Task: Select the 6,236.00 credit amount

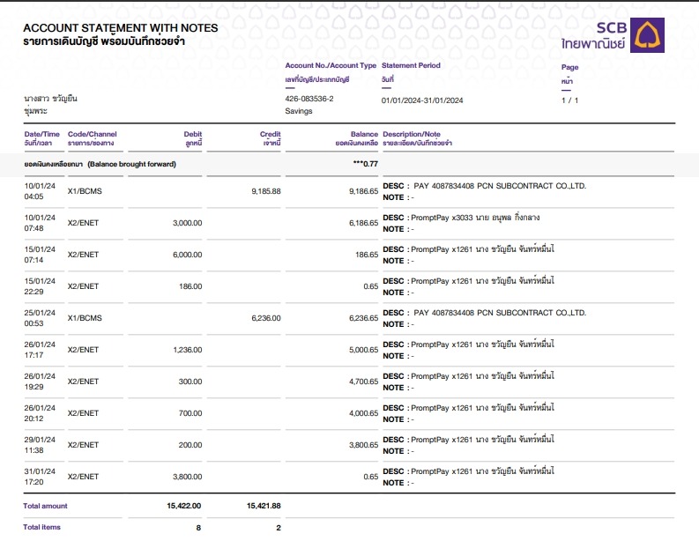Action: [265, 318]
